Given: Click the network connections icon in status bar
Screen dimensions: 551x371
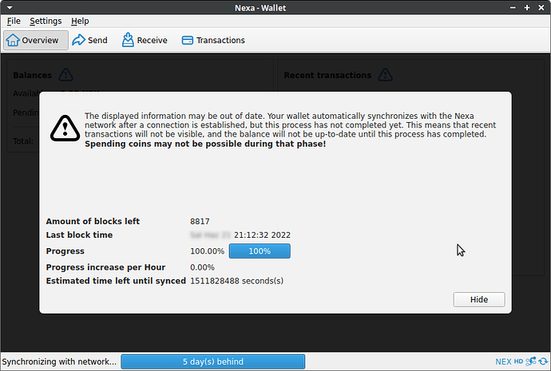Looking at the screenshot, I should [530, 361].
